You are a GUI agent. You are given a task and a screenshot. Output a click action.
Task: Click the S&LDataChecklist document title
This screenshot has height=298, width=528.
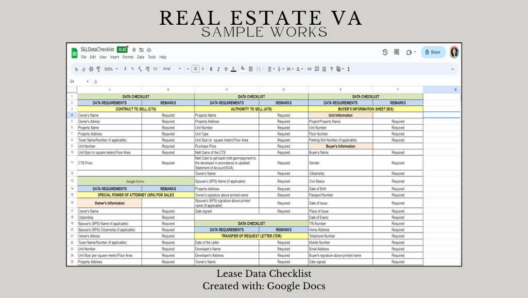[x=97, y=49]
